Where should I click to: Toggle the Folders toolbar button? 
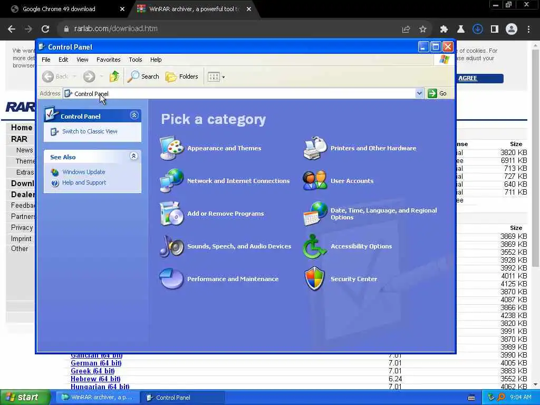(x=182, y=76)
